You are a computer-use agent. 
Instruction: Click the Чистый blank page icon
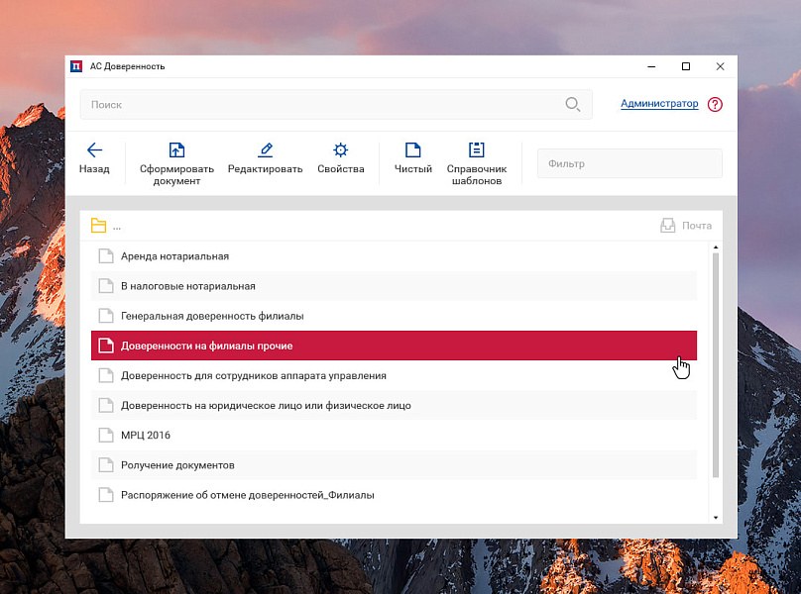[x=412, y=150]
